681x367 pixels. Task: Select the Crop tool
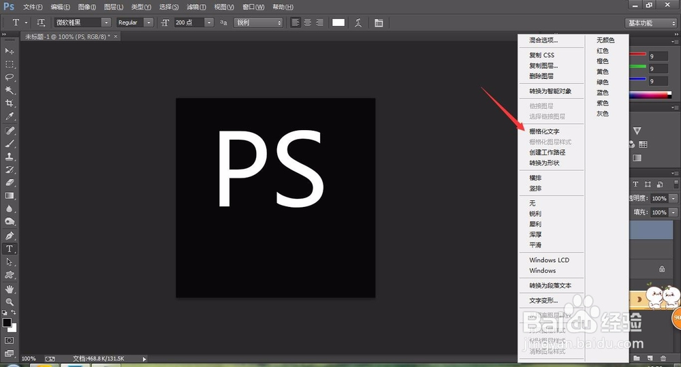click(9, 103)
